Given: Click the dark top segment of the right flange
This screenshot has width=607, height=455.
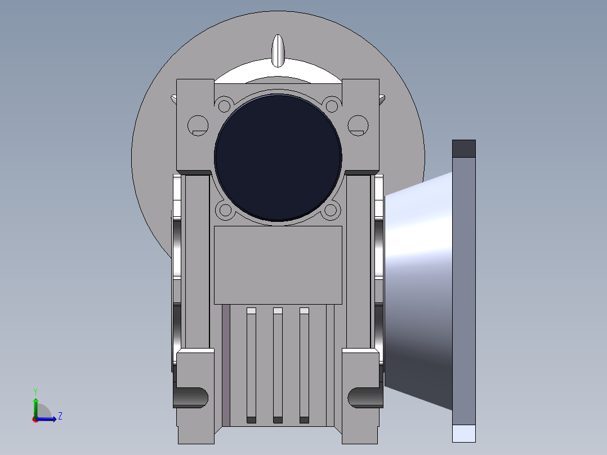Looking at the screenshot, I should [464, 149].
